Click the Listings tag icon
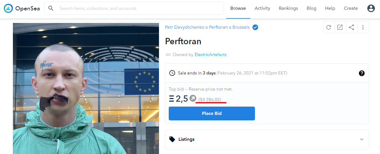 (172, 139)
